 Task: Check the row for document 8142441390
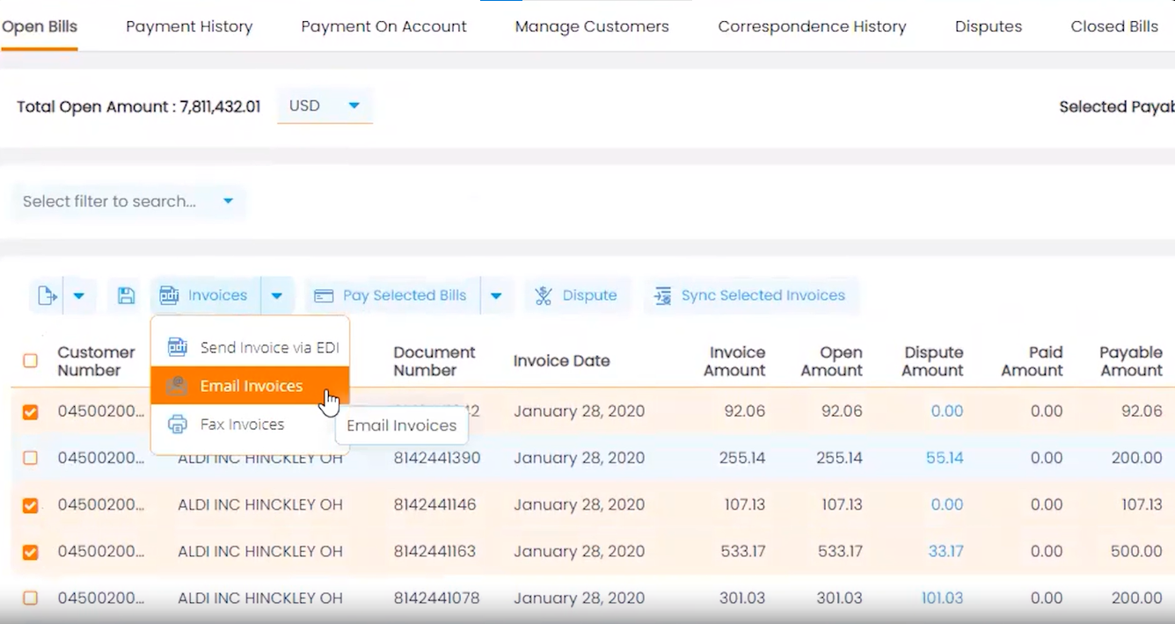[30, 458]
